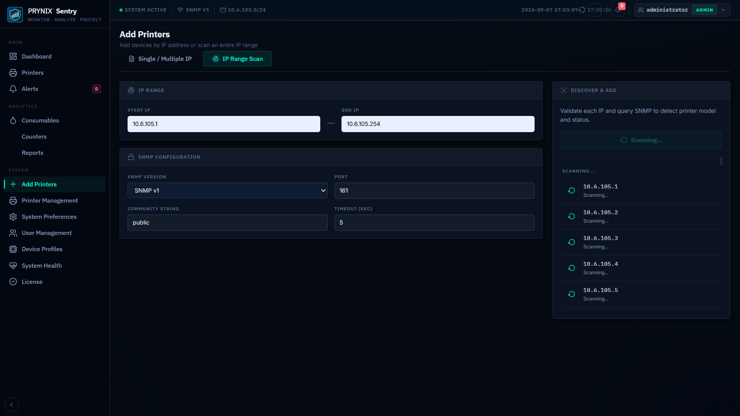Open Printer Management page

(55, 201)
